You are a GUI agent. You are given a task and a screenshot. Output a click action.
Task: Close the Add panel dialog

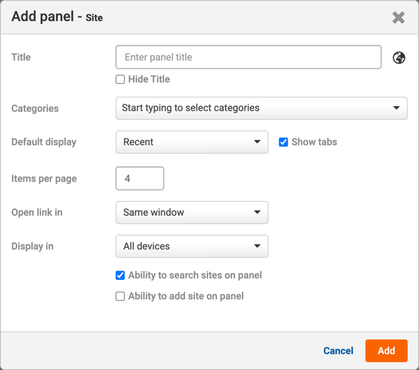[x=398, y=17]
